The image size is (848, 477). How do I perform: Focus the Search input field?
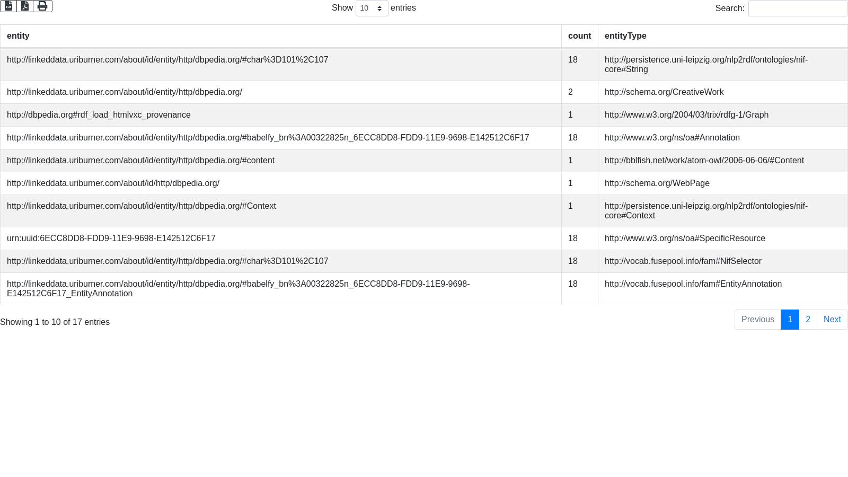[x=798, y=8]
